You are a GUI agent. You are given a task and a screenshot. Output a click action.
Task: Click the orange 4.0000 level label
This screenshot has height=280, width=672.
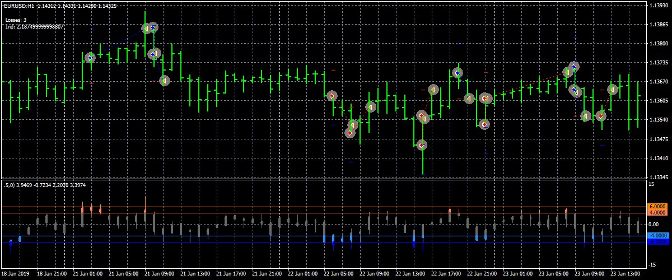(657, 213)
